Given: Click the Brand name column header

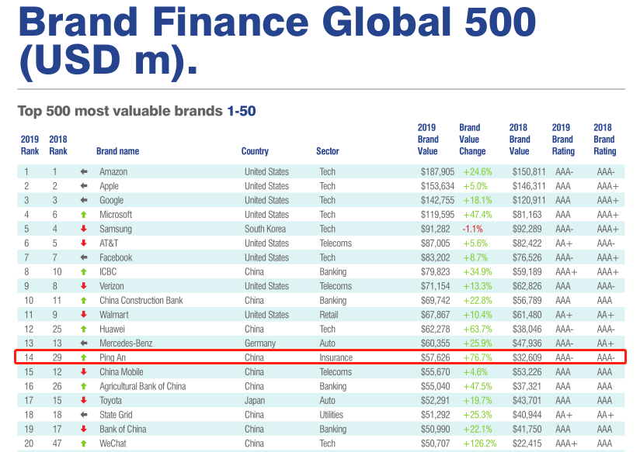Looking at the screenshot, I should click(118, 152).
